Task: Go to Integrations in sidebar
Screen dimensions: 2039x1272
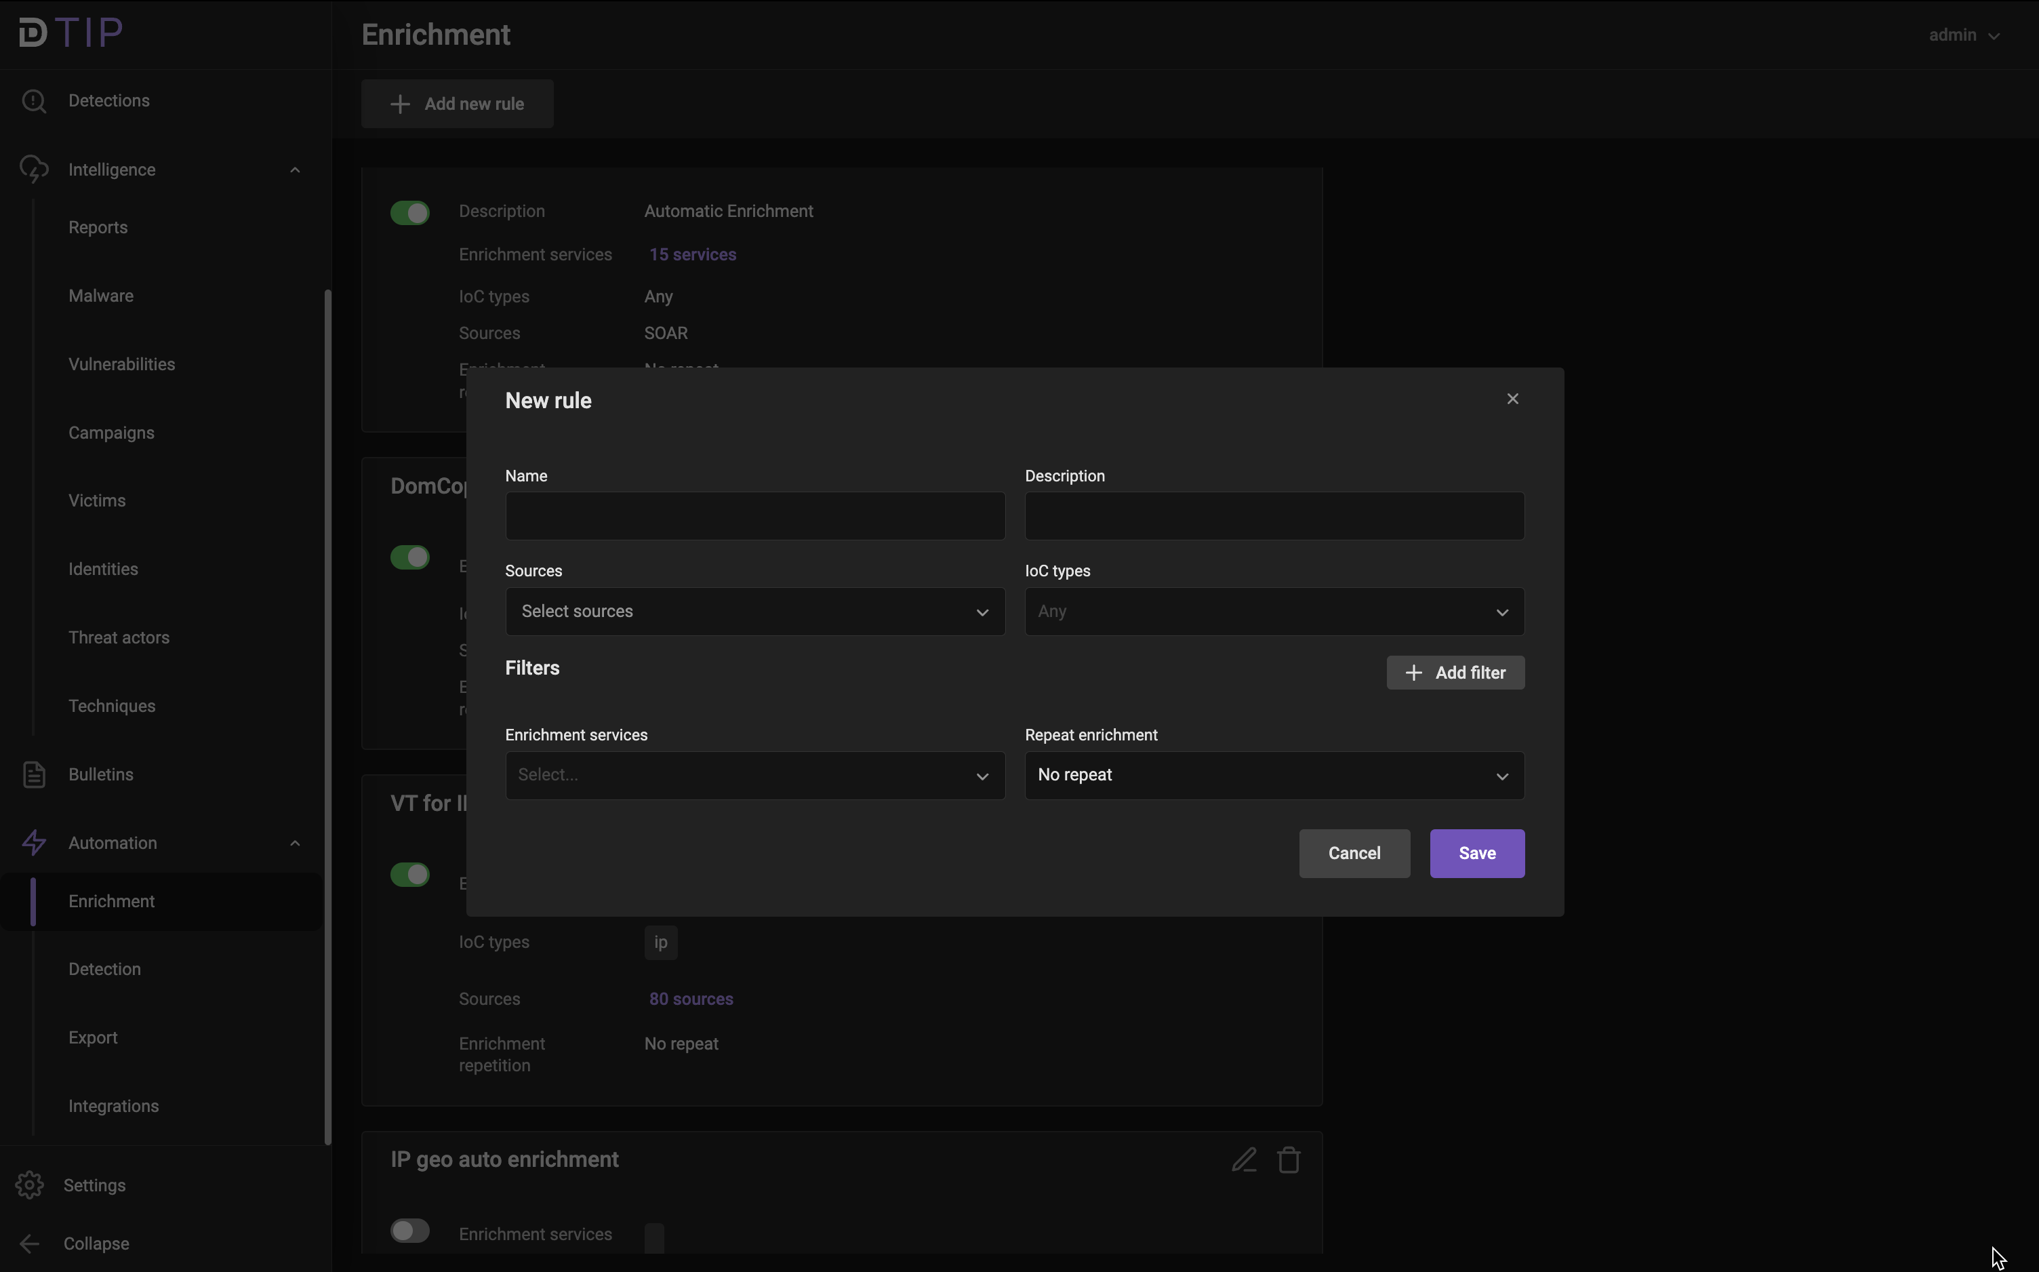Action: pyautogui.click(x=113, y=1107)
